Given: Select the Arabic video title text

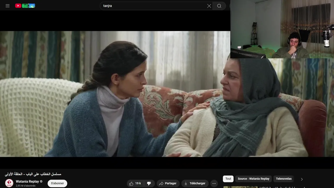Looking at the screenshot, I should (x=33, y=174).
